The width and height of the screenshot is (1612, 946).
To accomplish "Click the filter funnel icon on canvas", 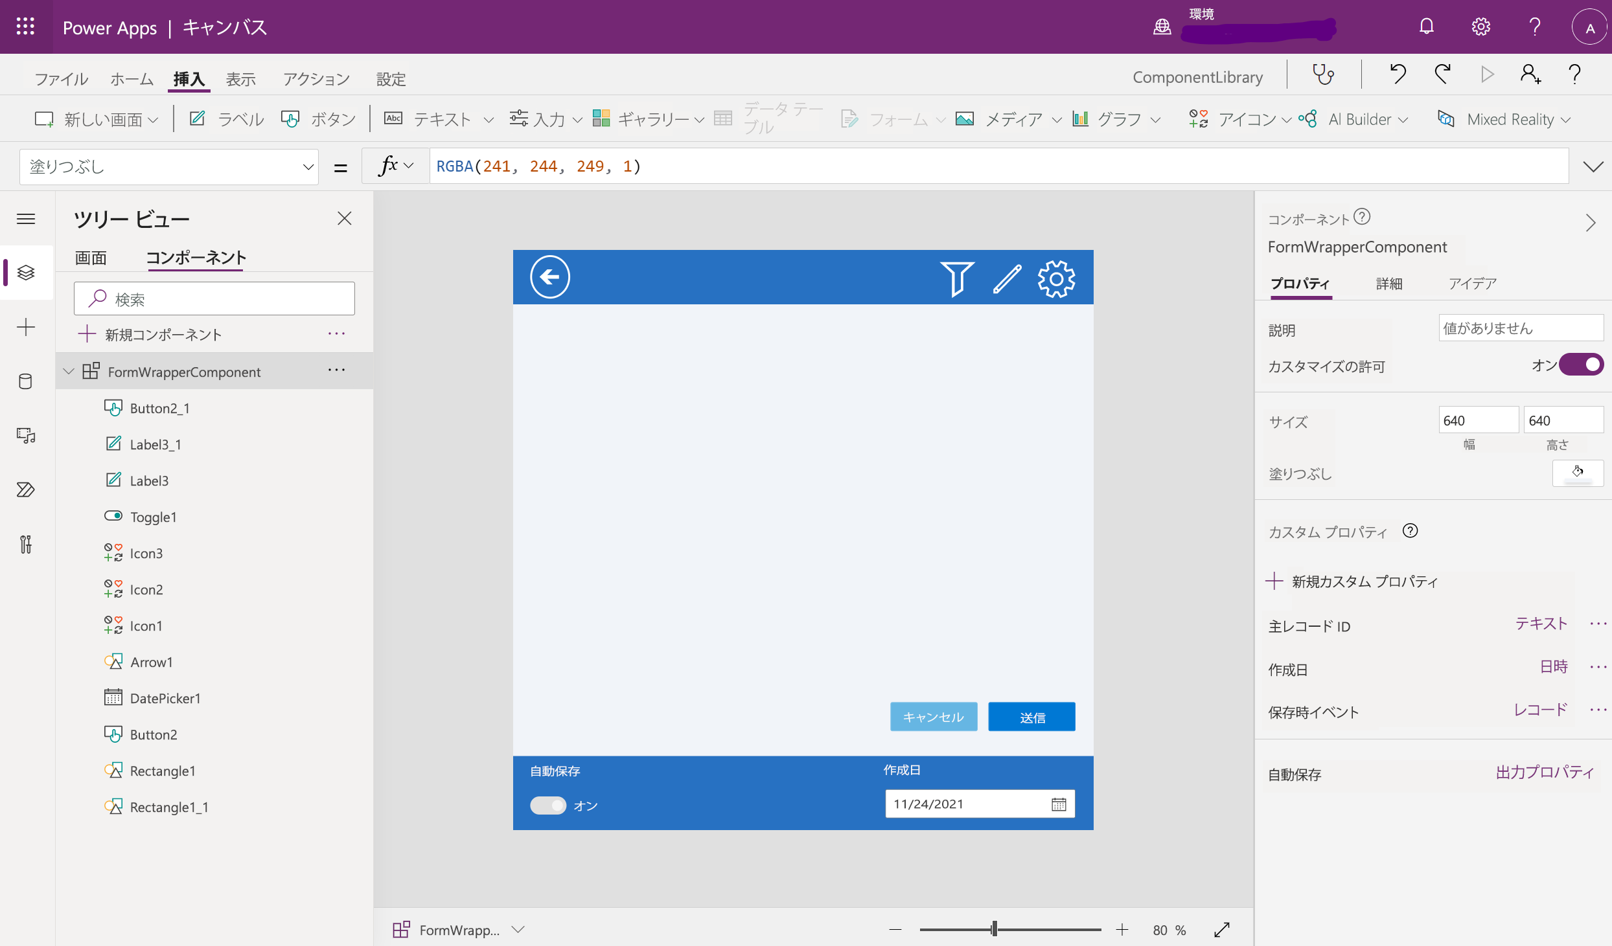I will pyautogui.click(x=957, y=278).
